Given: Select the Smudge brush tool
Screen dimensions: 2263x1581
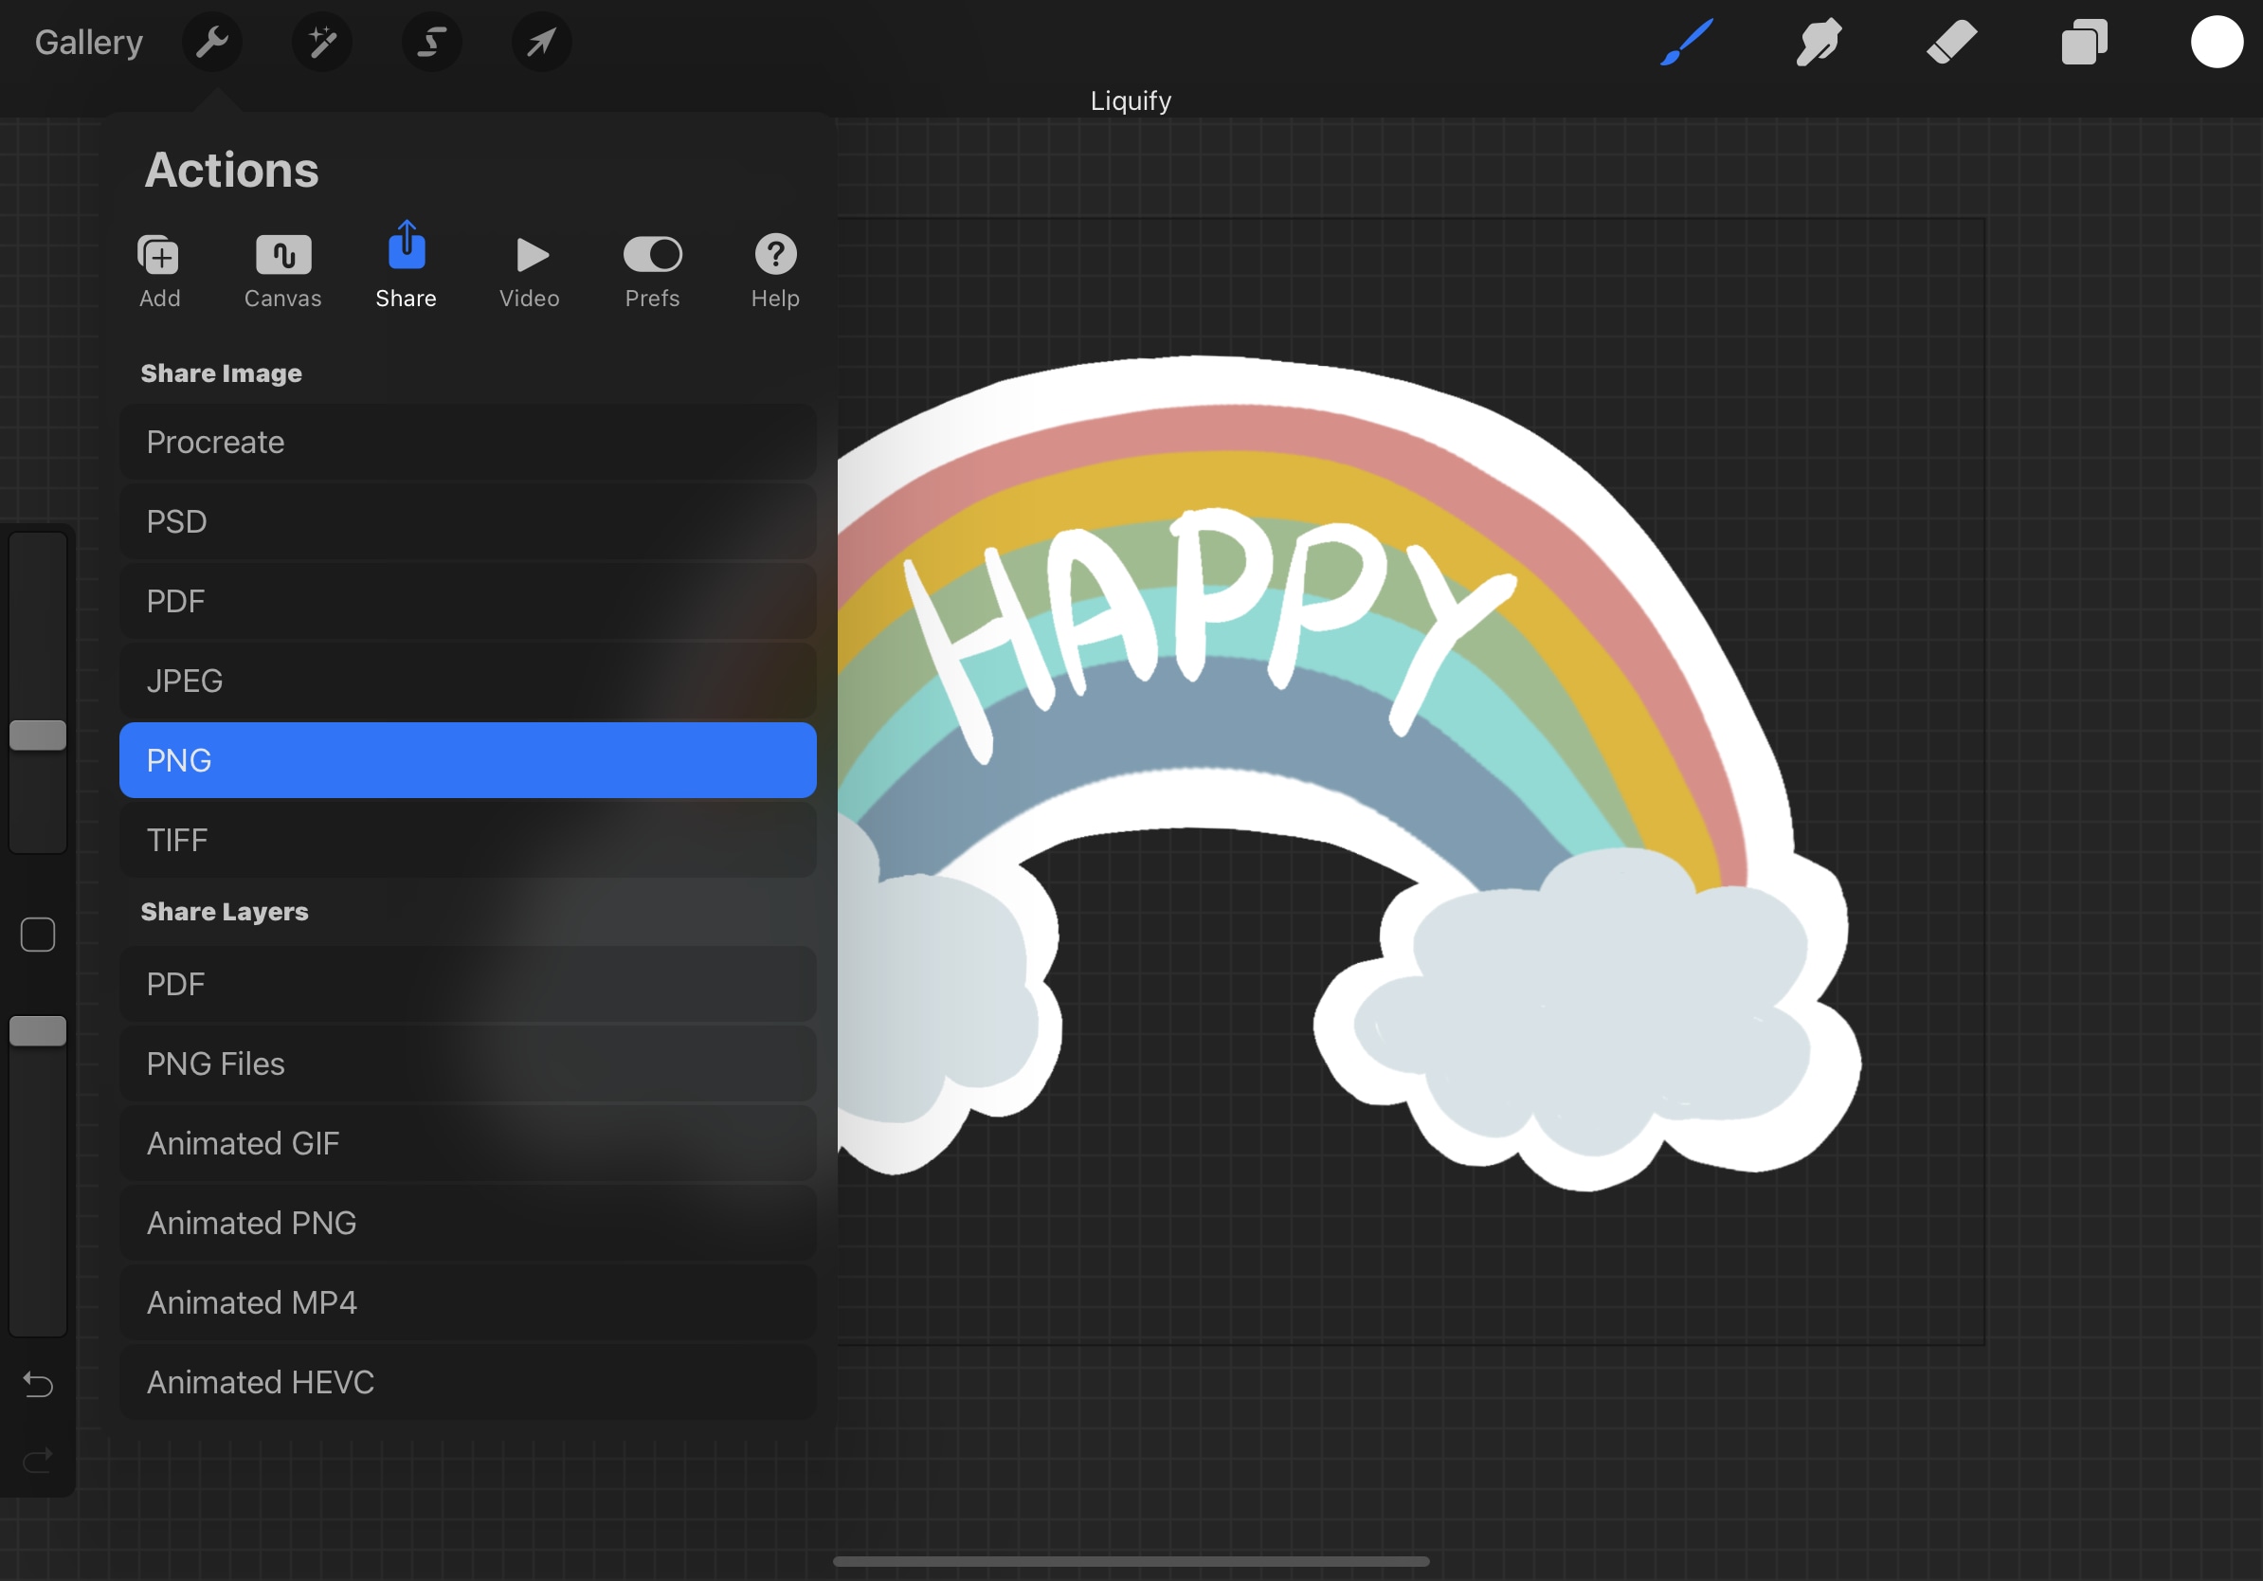Looking at the screenshot, I should 1819,43.
